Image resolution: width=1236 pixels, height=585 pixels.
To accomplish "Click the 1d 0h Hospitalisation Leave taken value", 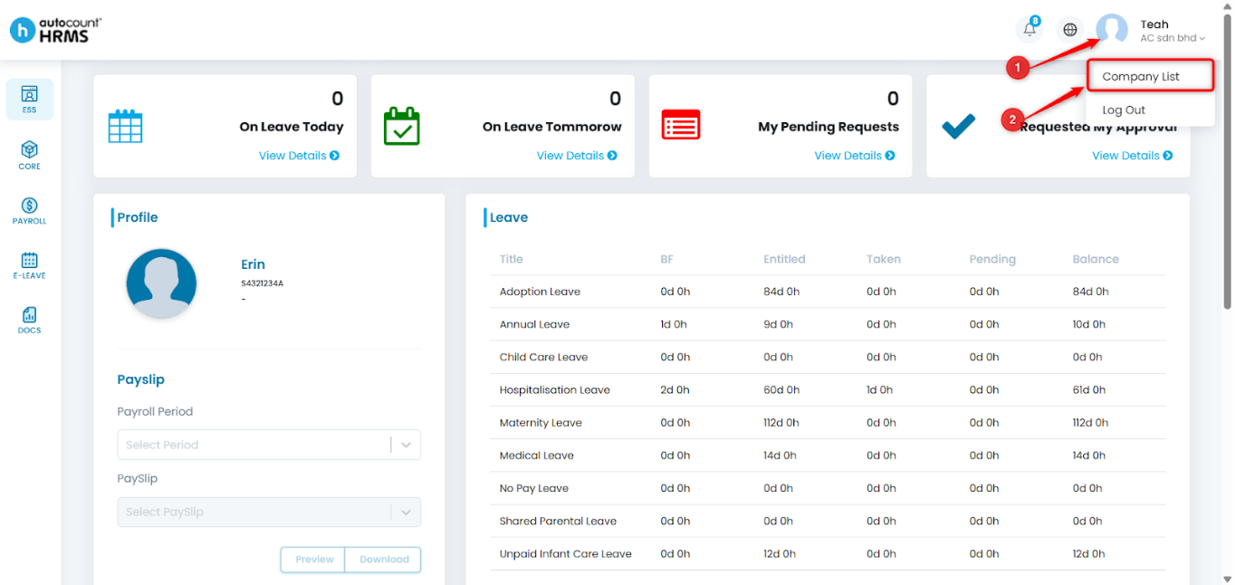I will tap(880, 389).
